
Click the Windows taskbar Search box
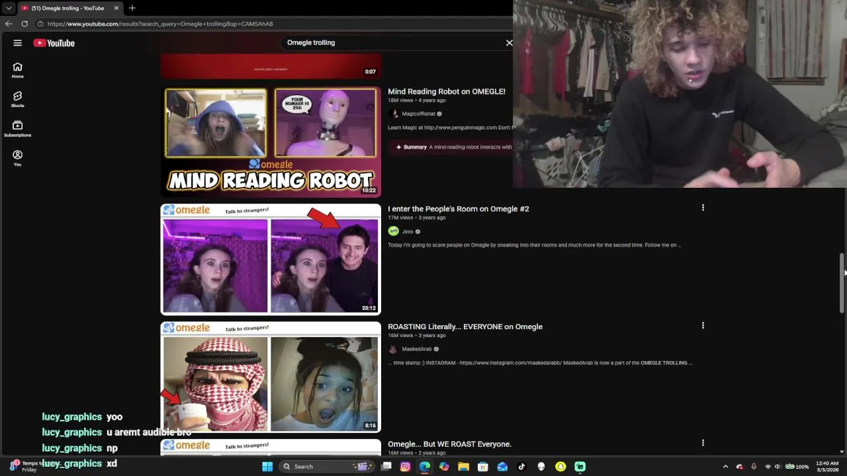[326, 467]
